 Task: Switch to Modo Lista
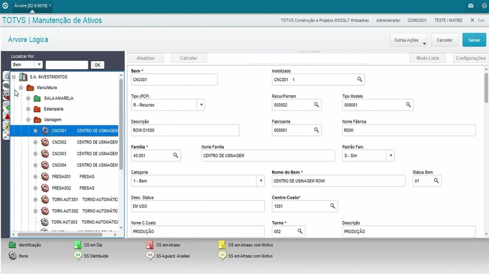point(427,58)
